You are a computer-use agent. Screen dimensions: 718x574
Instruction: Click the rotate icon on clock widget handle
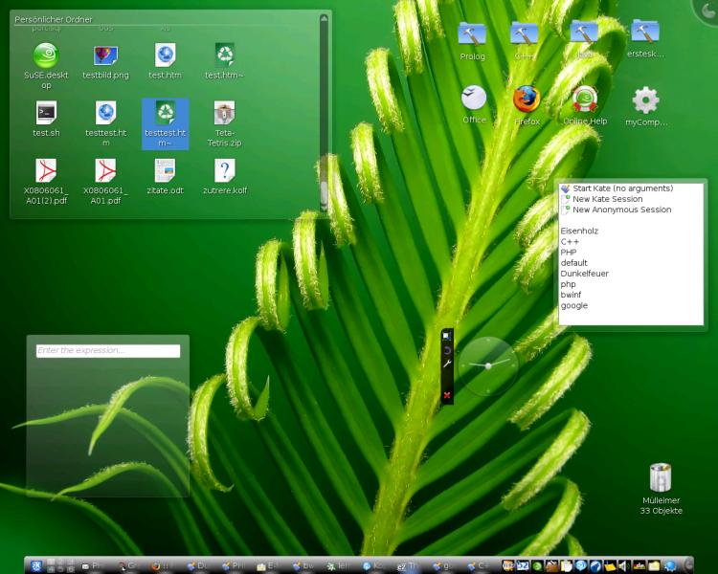(x=447, y=350)
